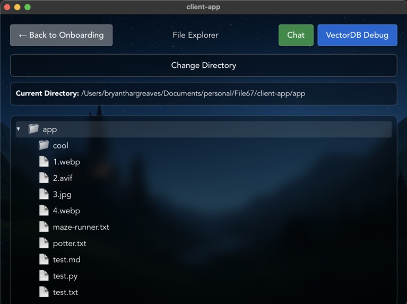Close the client-app window
The width and height of the screenshot is (407, 304).
tap(7, 7)
